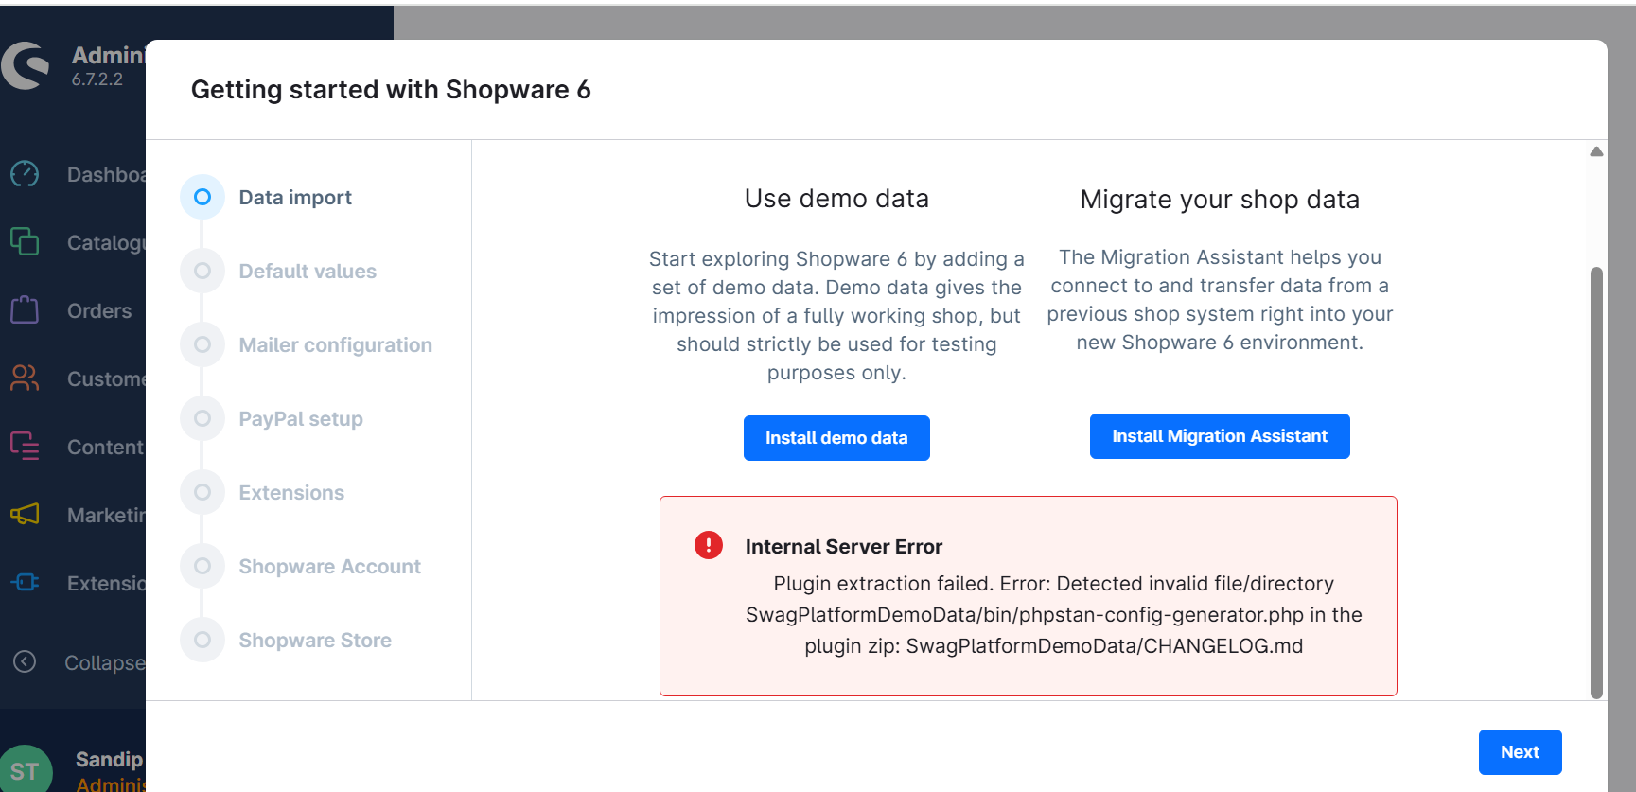Click the red error alert icon

[709, 545]
